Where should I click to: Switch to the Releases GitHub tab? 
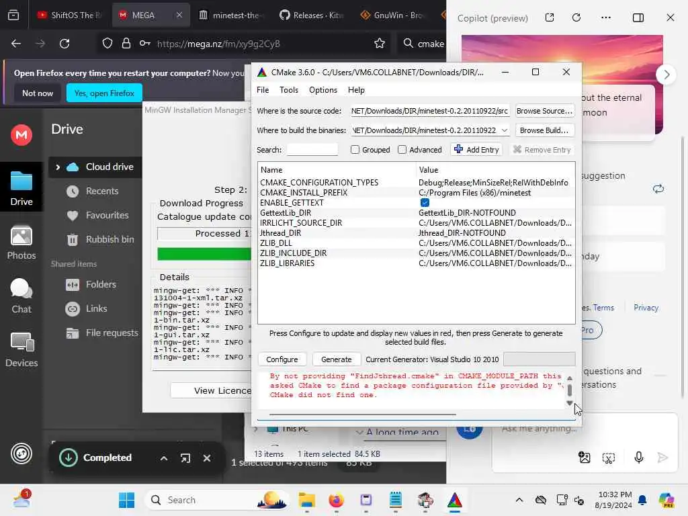pyautogui.click(x=312, y=15)
